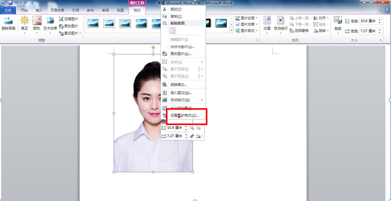Screen dimensions: 391x201
Task: Open 自动换行(W) submenu in context menu
Action: pos(183,100)
